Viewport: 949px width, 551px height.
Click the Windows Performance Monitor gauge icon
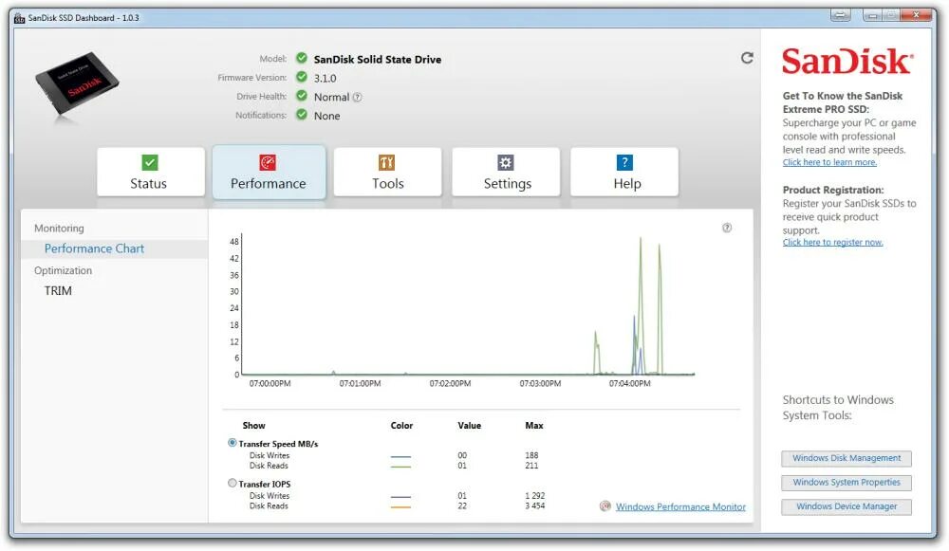click(605, 506)
